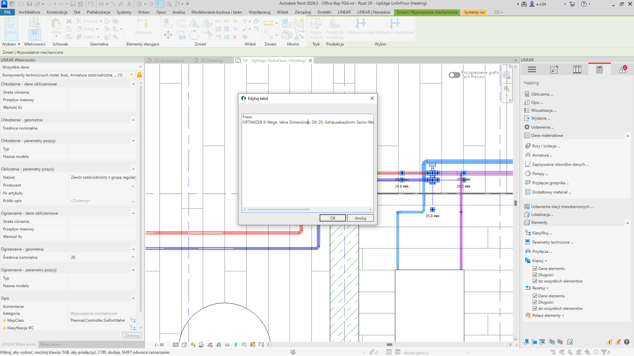The width and height of the screenshot is (634, 356).
Task: Open Ustawienia gear settings entry
Action: point(542,127)
